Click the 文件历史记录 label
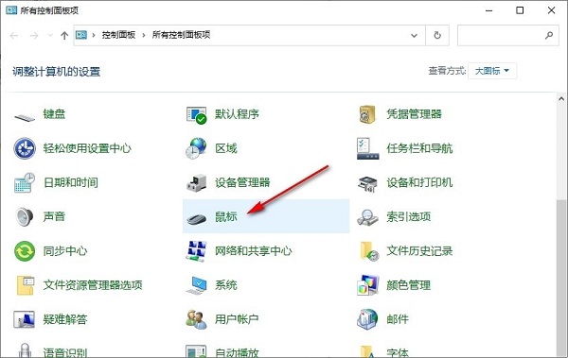 (x=419, y=251)
